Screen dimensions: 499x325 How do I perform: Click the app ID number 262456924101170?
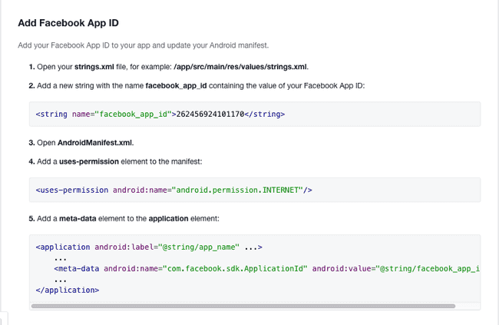click(x=210, y=114)
